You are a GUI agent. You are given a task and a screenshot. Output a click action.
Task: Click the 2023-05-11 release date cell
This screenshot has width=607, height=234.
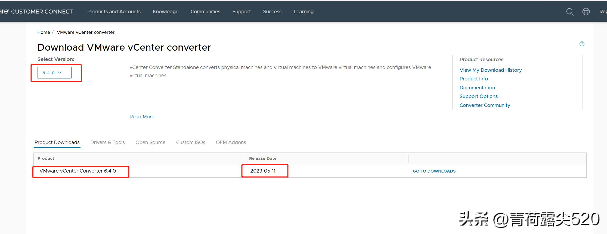point(263,171)
